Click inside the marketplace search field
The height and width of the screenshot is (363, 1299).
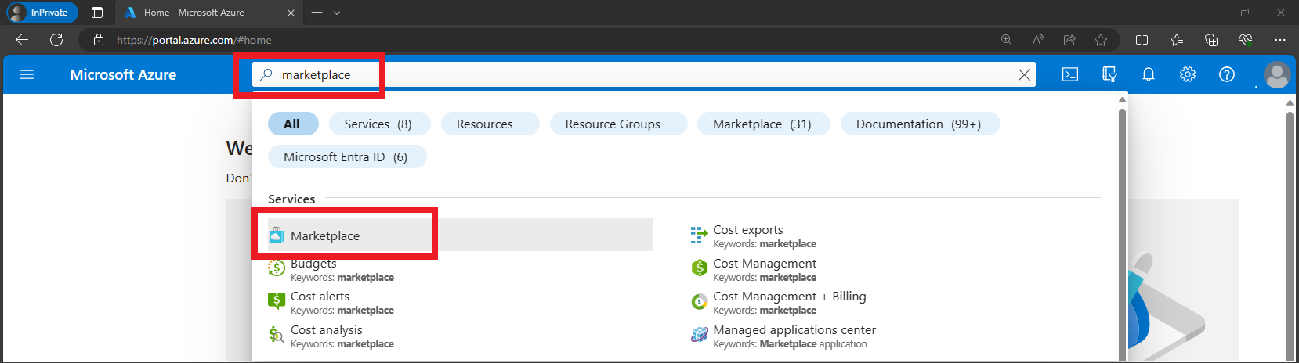(627, 74)
